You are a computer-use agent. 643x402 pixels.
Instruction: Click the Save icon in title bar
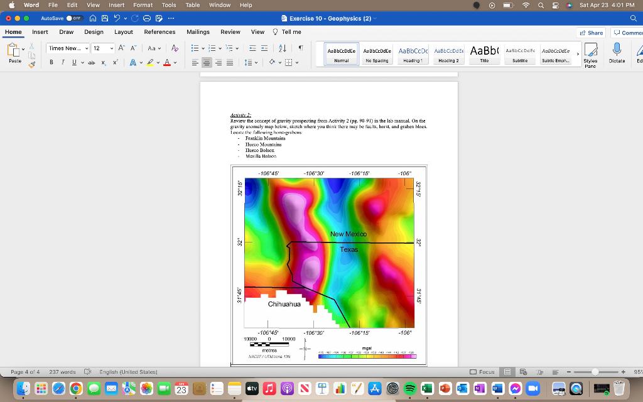pyautogui.click(x=106, y=19)
